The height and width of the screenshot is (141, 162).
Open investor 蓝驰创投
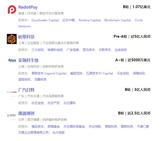[24, 79]
